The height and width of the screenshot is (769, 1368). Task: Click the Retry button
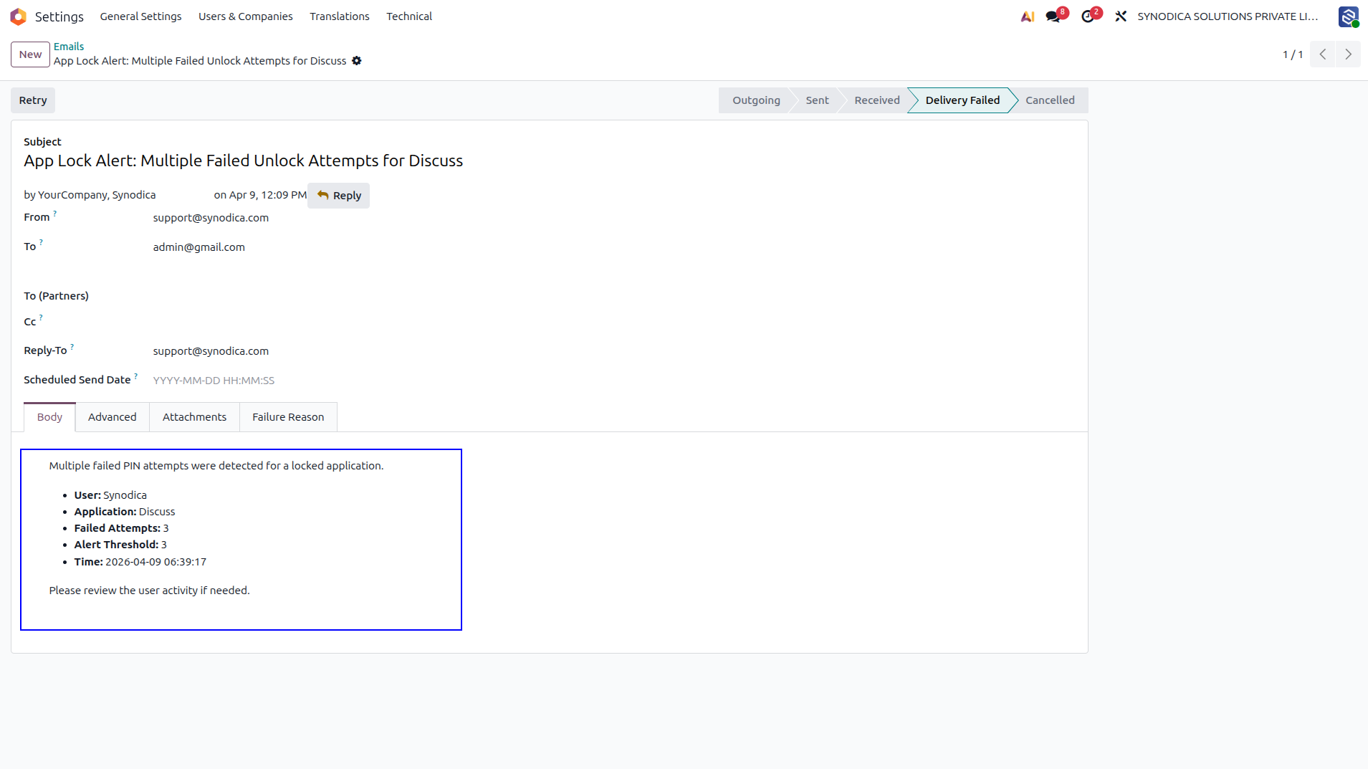(33, 100)
